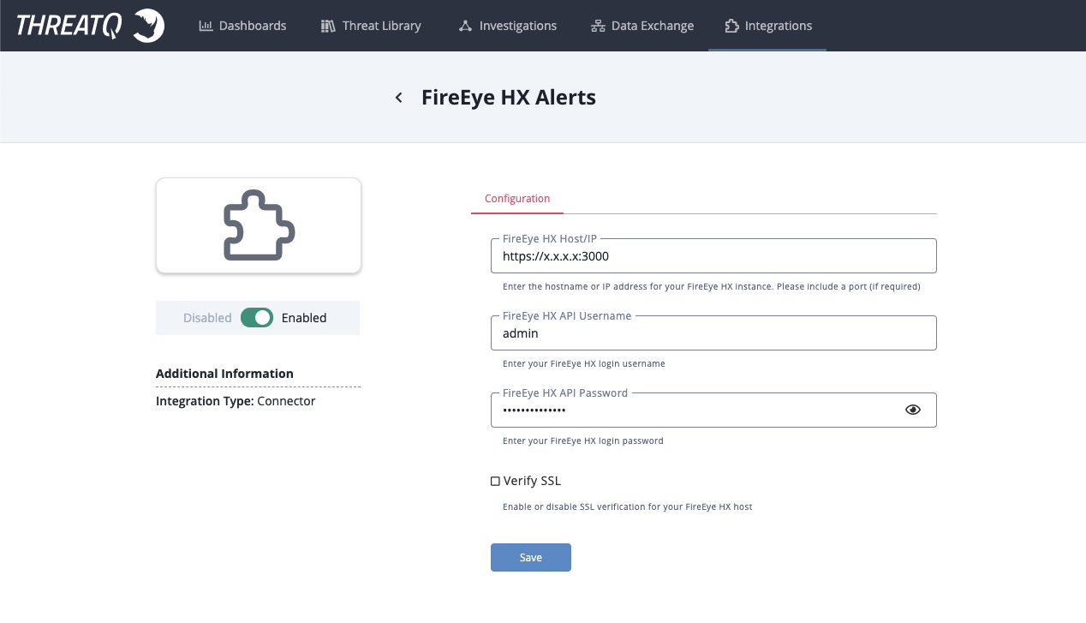Click the ThreatQ logo
The image size is (1086, 623).
click(90, 27)
